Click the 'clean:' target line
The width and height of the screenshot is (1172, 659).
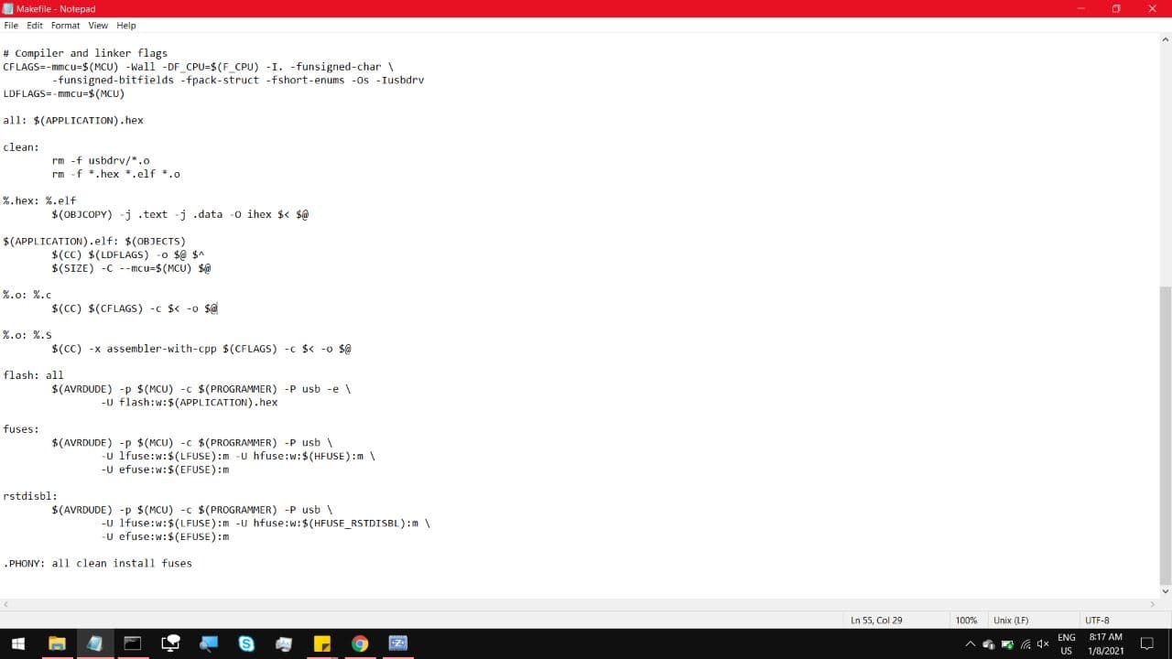click(21, 147)
